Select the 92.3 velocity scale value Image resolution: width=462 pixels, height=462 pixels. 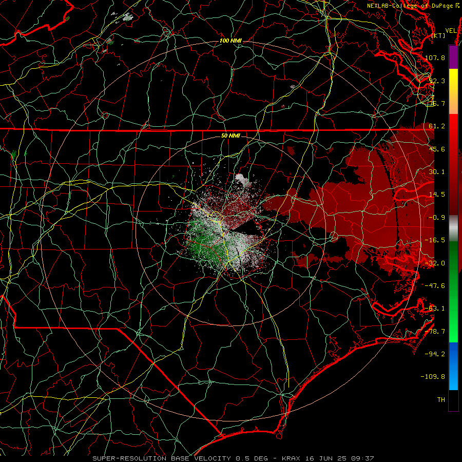tap(437, 81)
